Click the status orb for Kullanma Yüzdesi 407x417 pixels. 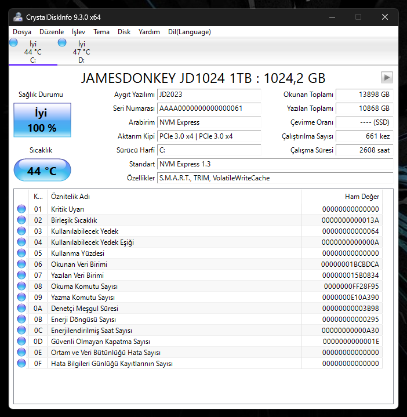coord(21,253)
